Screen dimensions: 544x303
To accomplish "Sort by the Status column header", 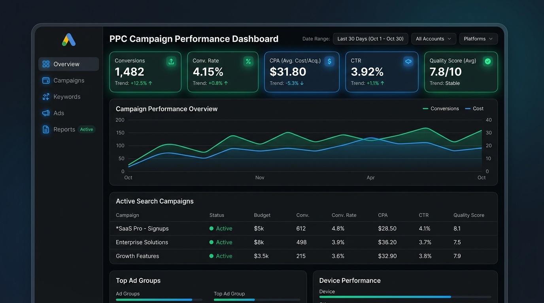I will (217, 215).
